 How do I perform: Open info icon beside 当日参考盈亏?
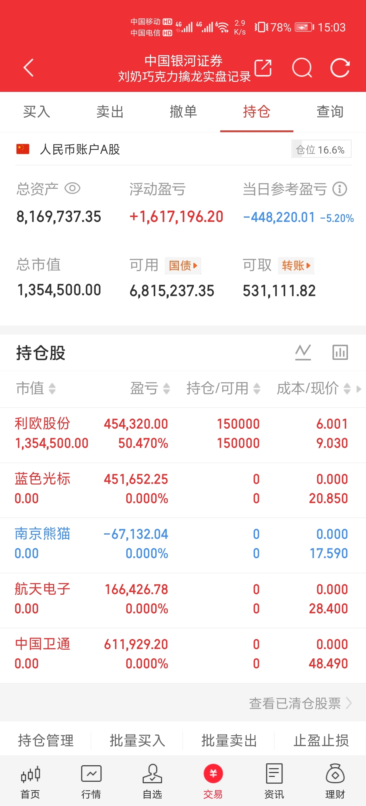point(340,189)
